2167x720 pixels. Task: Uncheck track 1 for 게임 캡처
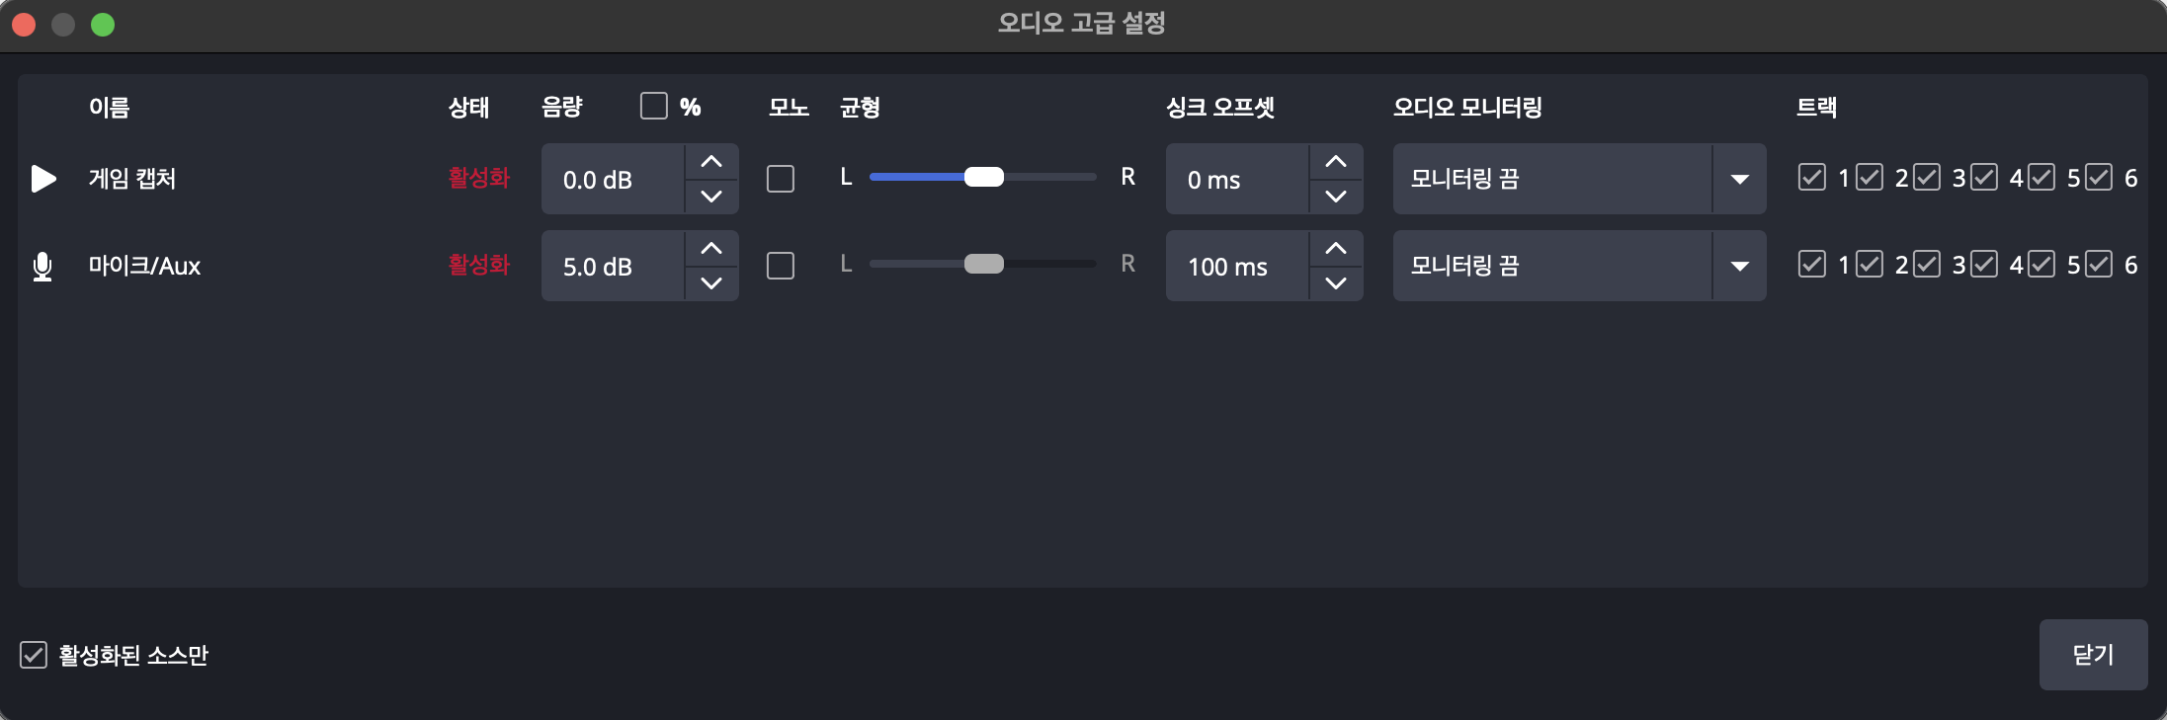(x=1812, y=178)
